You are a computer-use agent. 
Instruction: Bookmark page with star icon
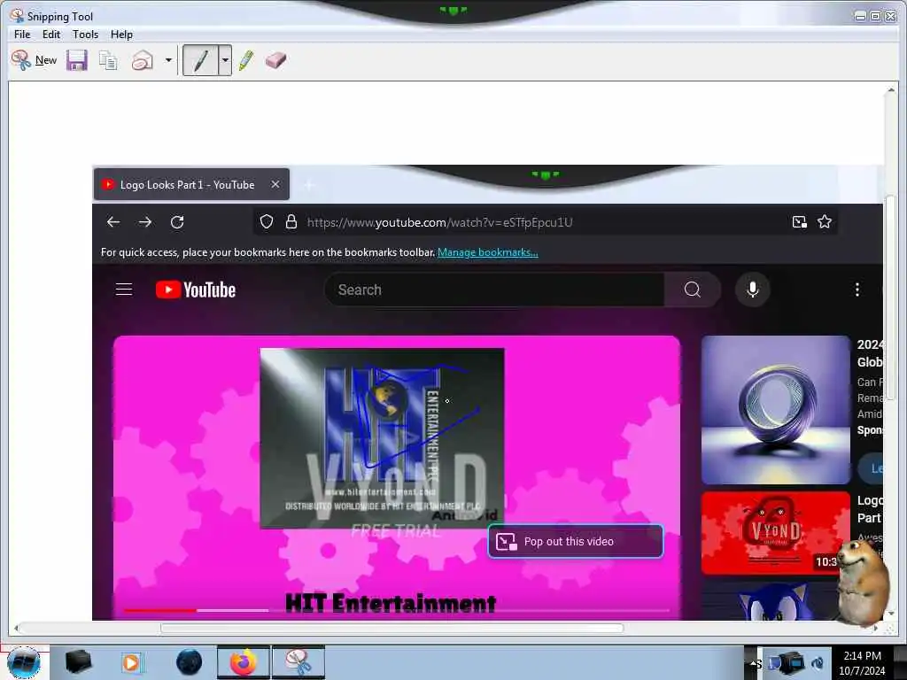tap(825, 222)
